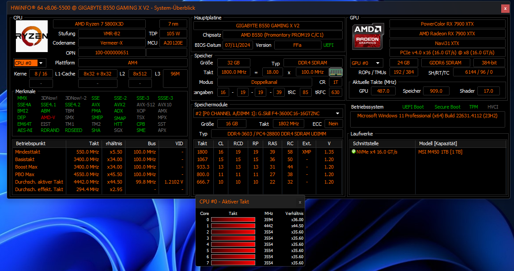Click the AVX-512 feature flag

(x=146, y=105)
